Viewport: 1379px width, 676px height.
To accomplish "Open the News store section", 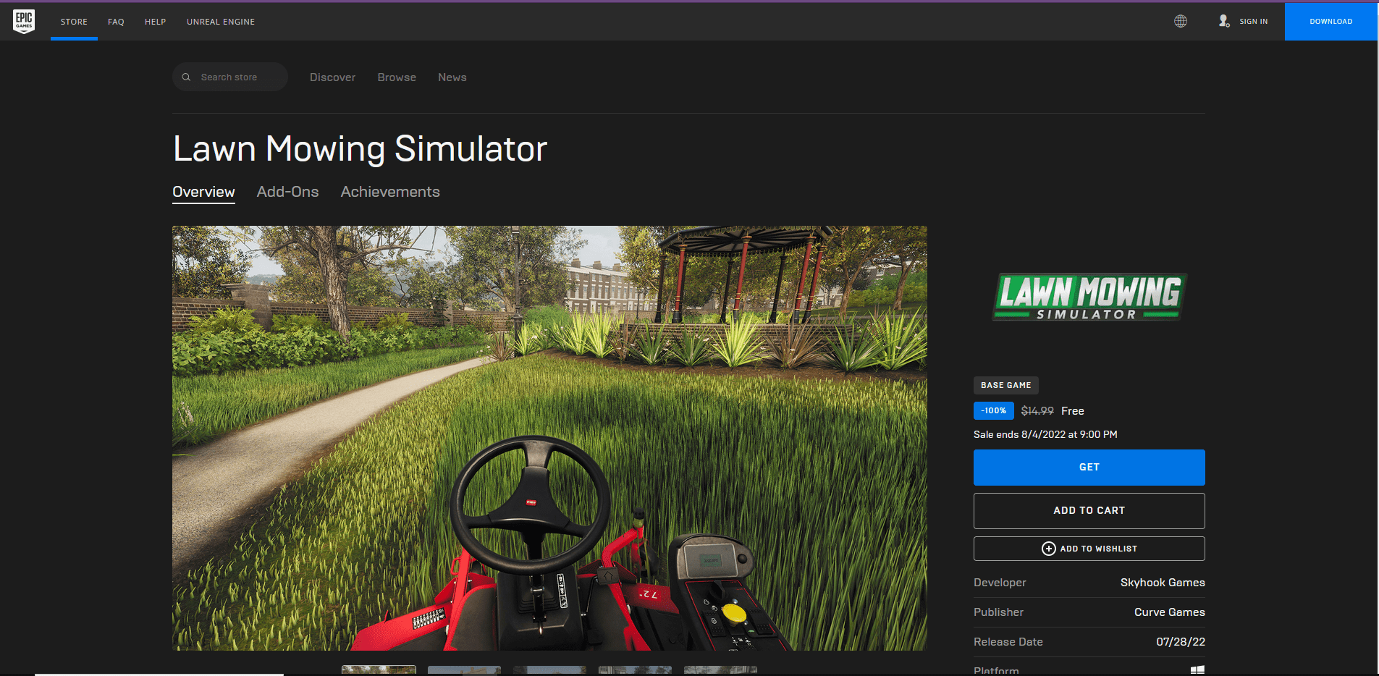I will coord(452,77).
